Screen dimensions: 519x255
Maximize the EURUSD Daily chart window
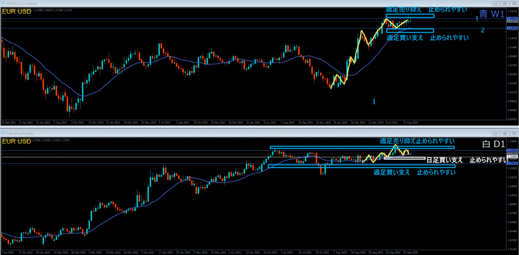coord(505,133)
